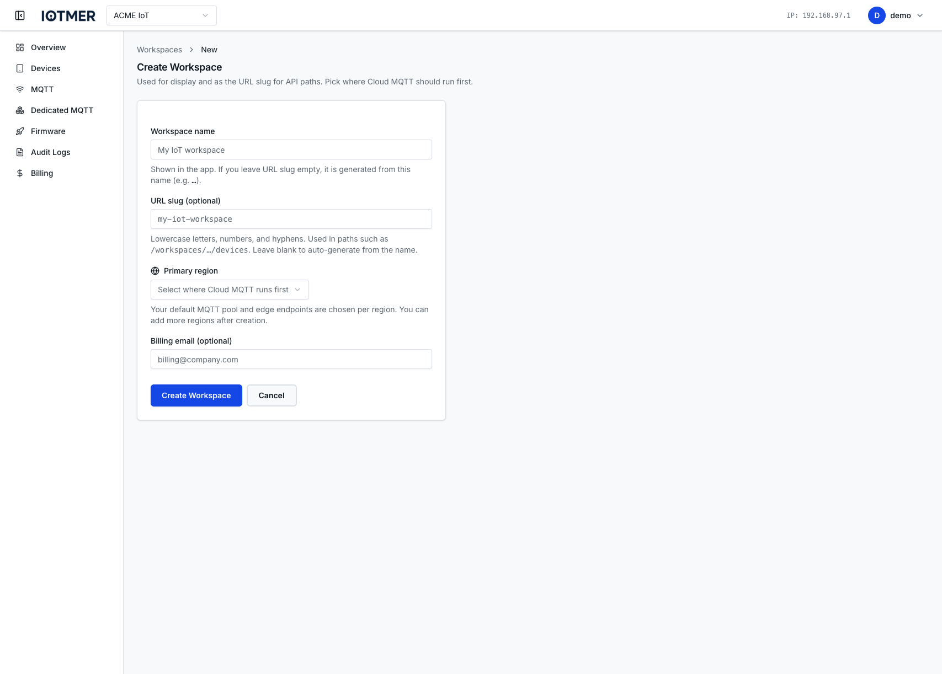Open the Overview page
The height and width of the screenshot is (674, 942).
[x=47, y=47]
